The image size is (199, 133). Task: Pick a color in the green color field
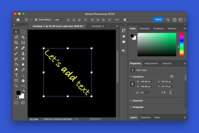pos(157,45)
